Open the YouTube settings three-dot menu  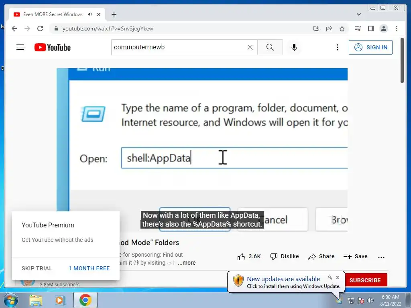pyautogui.click(x=337, y=47)
